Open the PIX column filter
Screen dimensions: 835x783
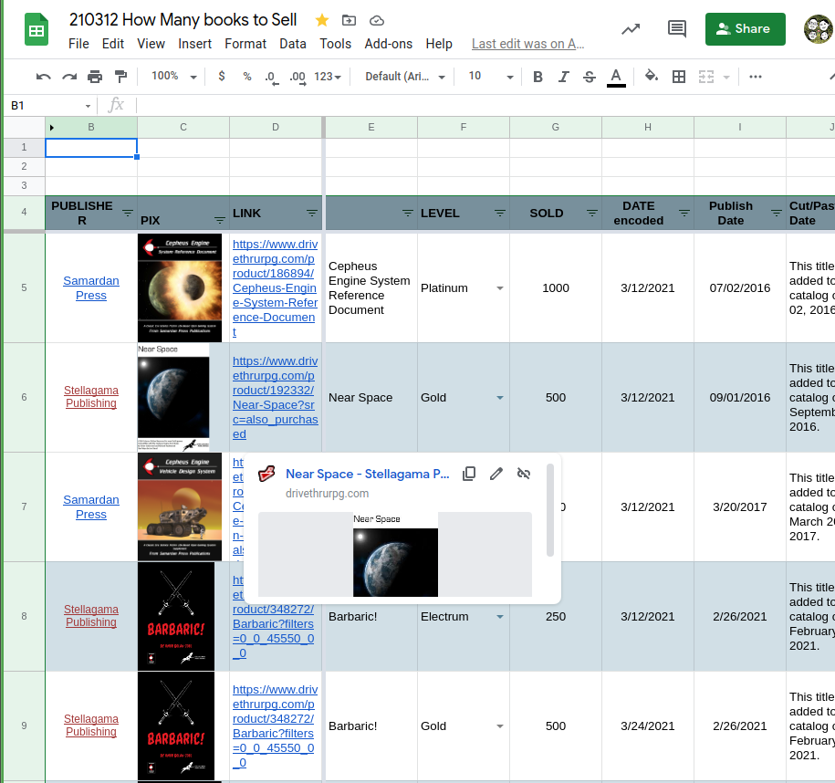pos(219,220)
